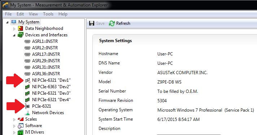The height and width of the screenshot is (135, 257).
Task: Click the Data Neighborhood icon
Action: [x=21, y=28]
